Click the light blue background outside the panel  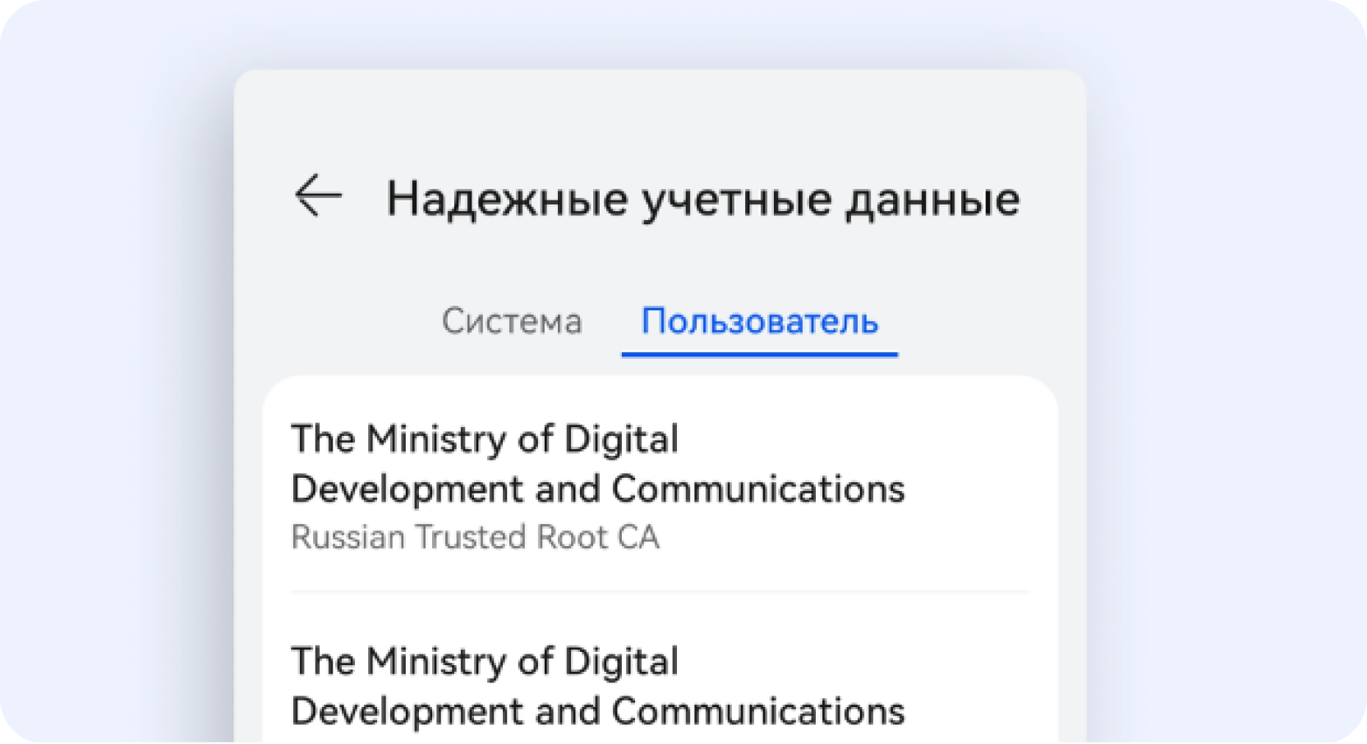coord(115,370)
